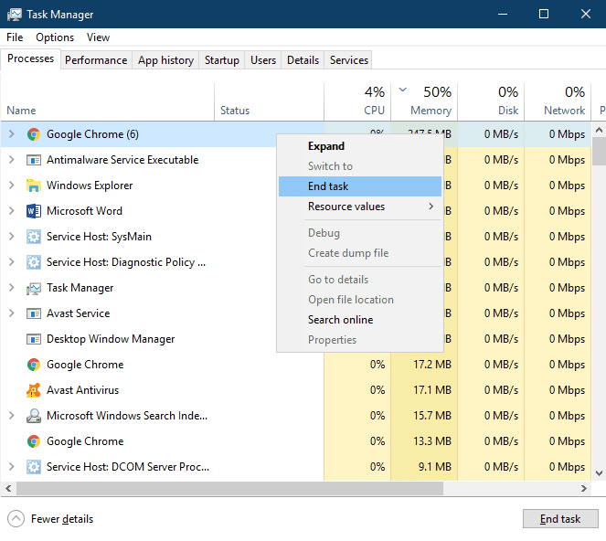
Task: Click the Chrome icon in 17.2 MB row
Action: point(34,365)
